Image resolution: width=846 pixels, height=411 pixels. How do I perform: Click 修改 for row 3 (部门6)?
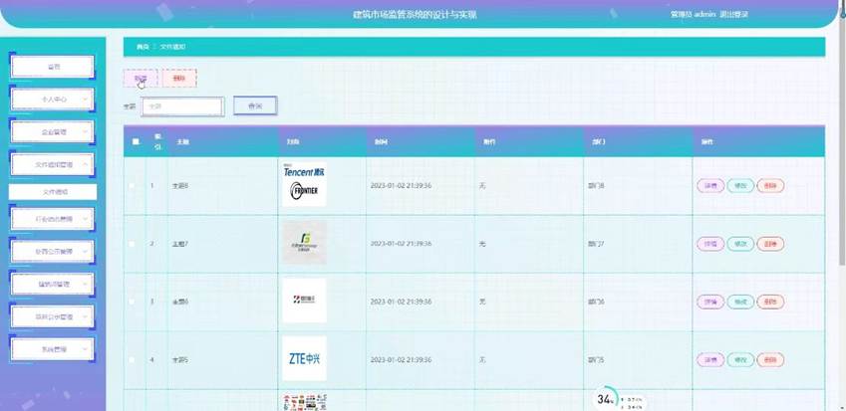(x=740, y=302)
